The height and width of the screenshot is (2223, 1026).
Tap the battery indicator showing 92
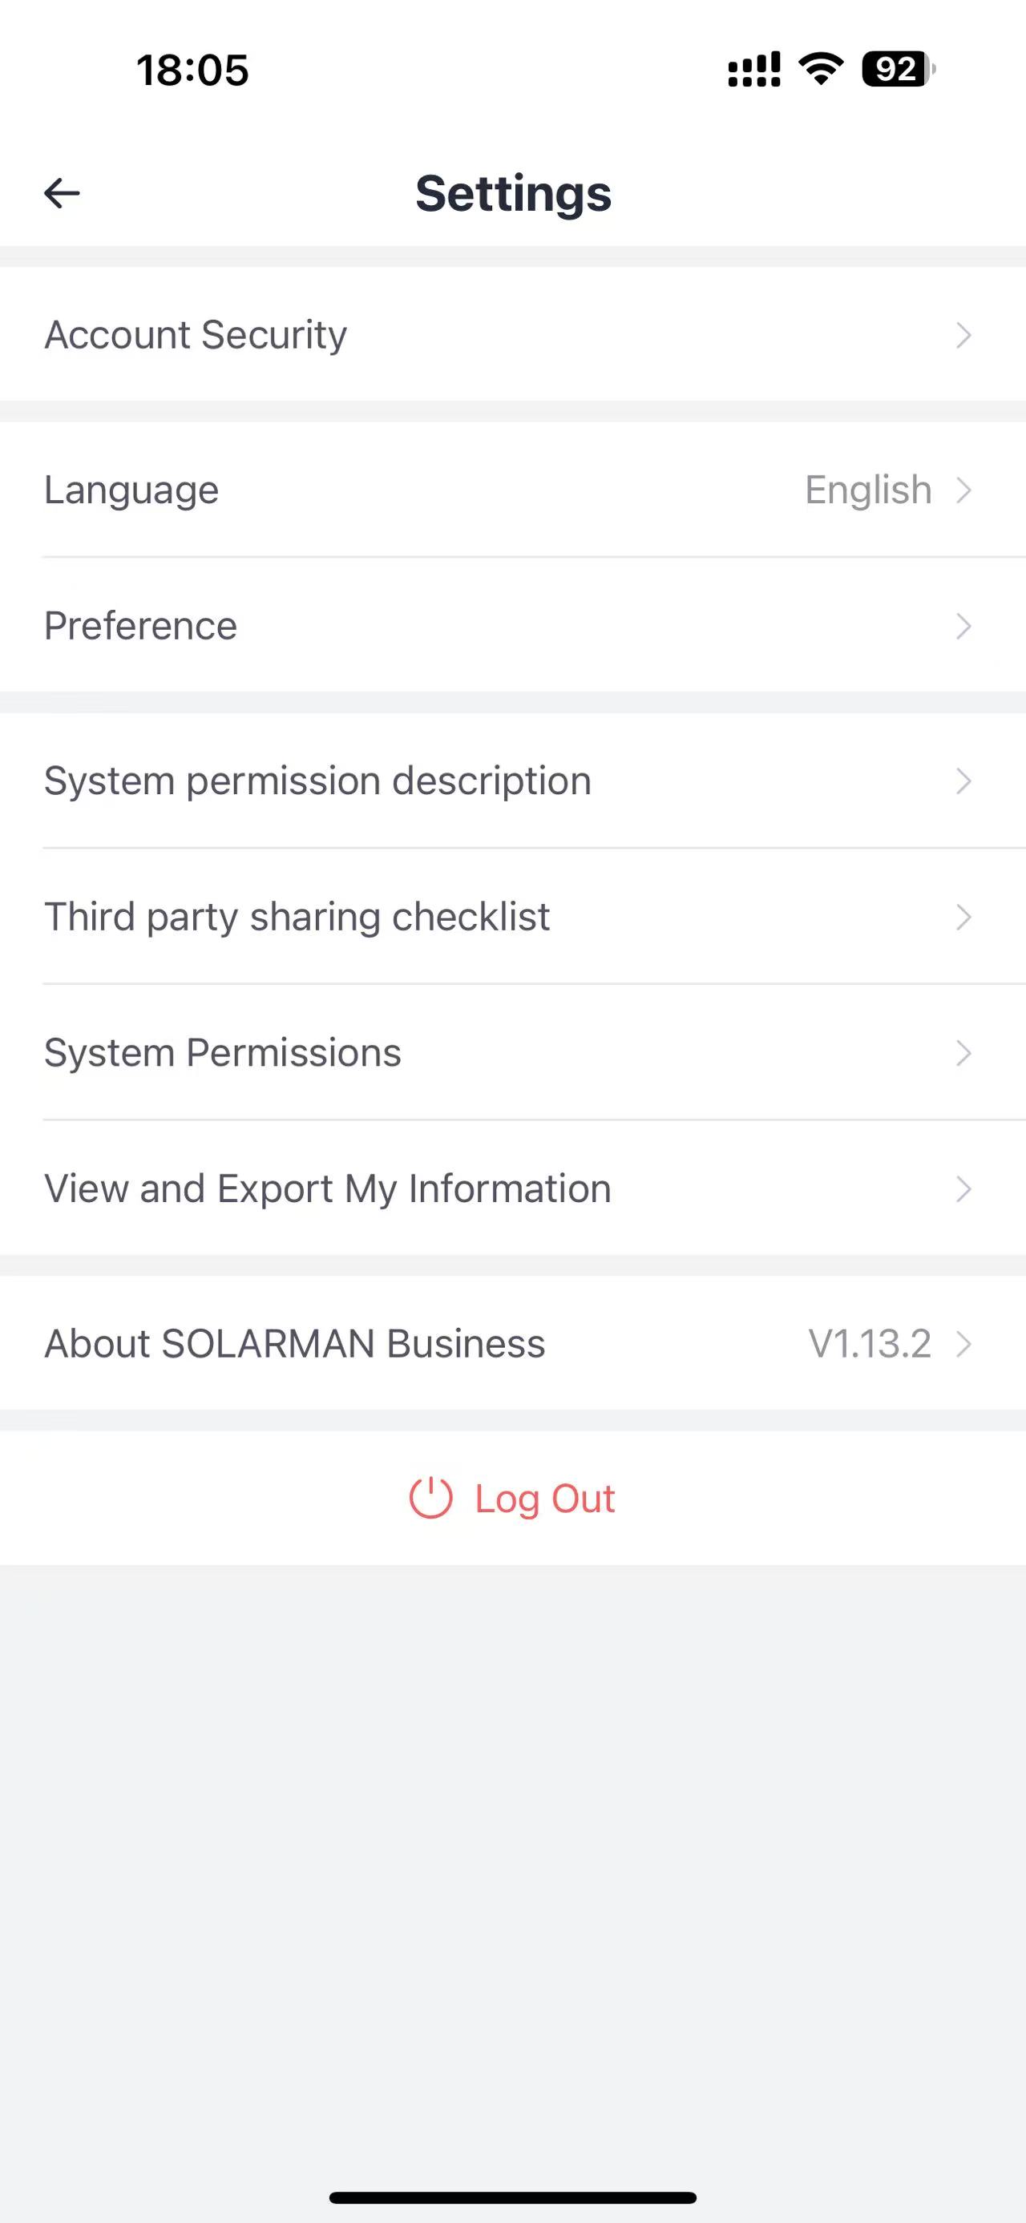(x=898, y=69)
